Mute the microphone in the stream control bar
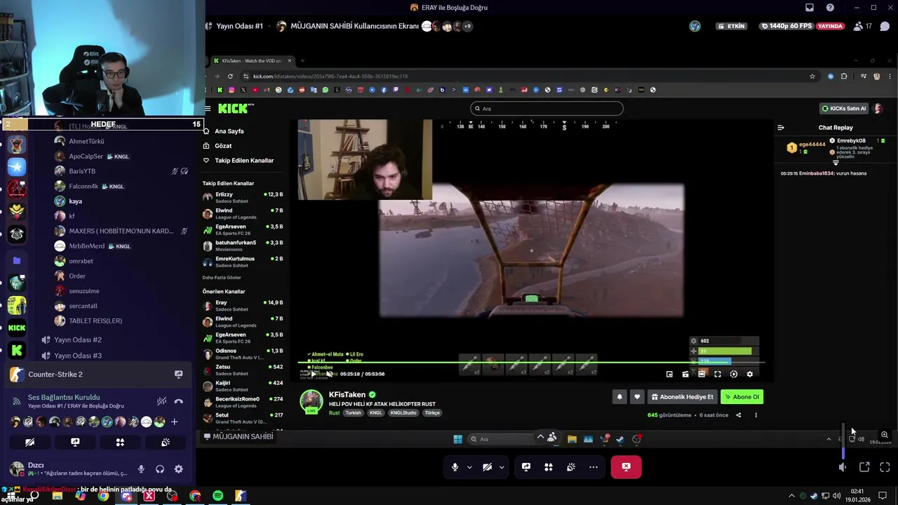The image size is (898, 505). [455, 467]
